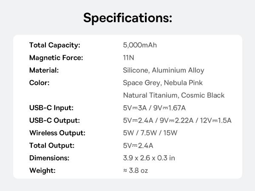Select the "Wireless Output:" label
255x191 pixels.
click(57, 133)
